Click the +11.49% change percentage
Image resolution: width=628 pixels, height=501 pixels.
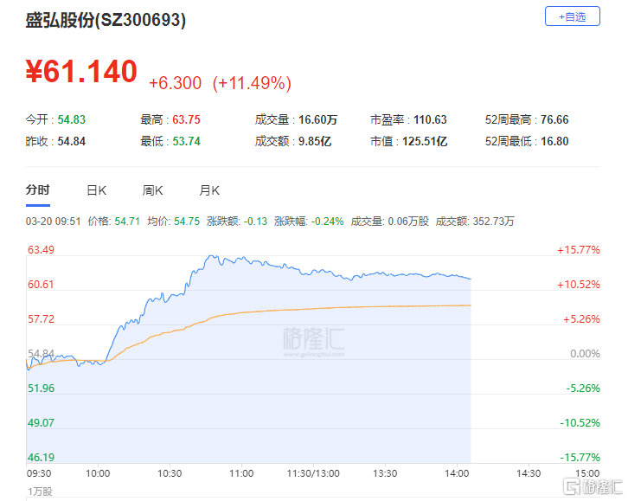(x=252, y=83)
